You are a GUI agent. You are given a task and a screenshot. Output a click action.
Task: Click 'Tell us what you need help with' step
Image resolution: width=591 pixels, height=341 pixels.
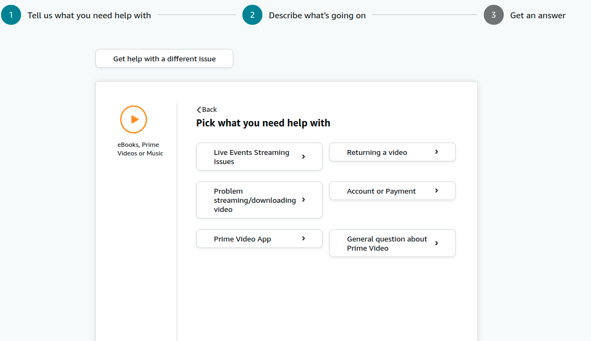(x=89, y=16)
